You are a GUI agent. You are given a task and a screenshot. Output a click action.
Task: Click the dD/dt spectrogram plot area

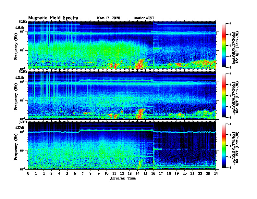(122, 95)
